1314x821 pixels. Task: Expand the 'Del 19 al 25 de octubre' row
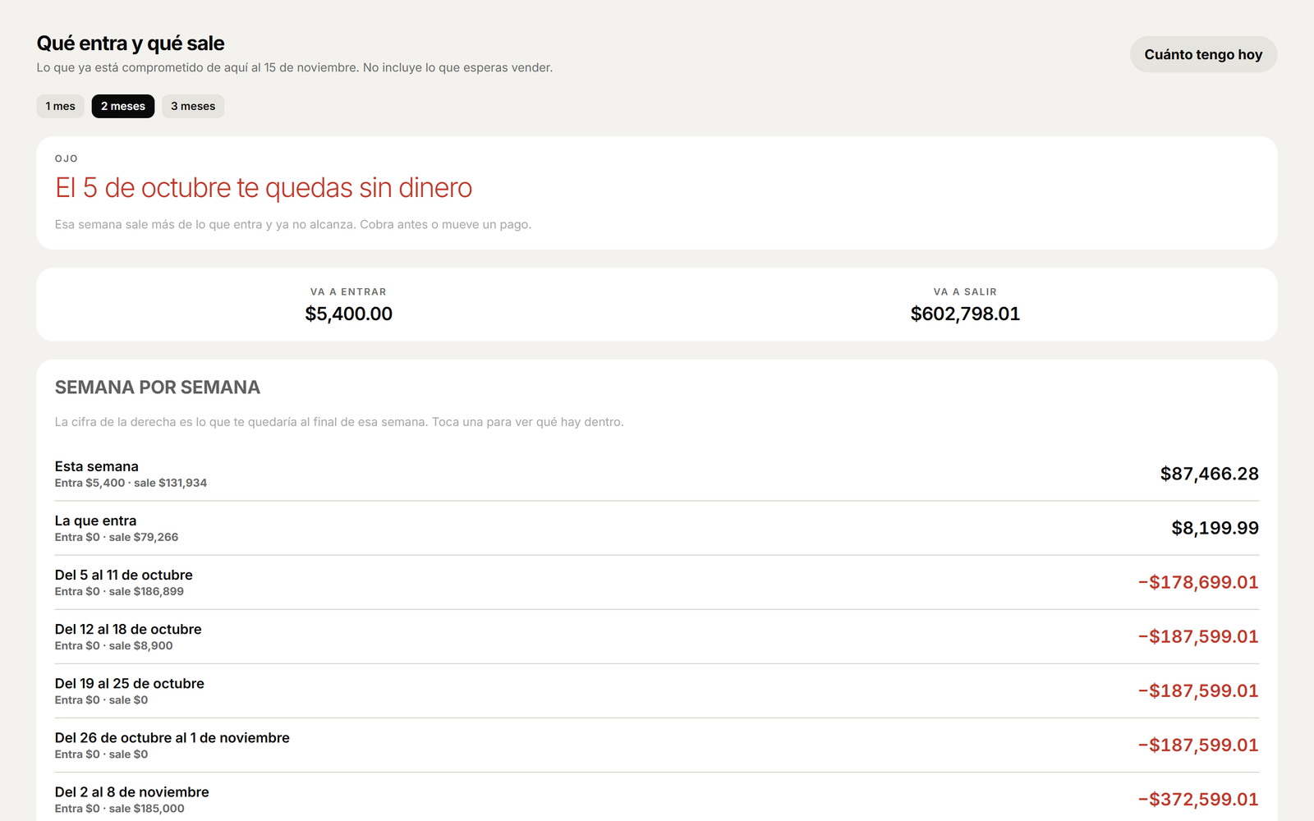coord(657,690)
